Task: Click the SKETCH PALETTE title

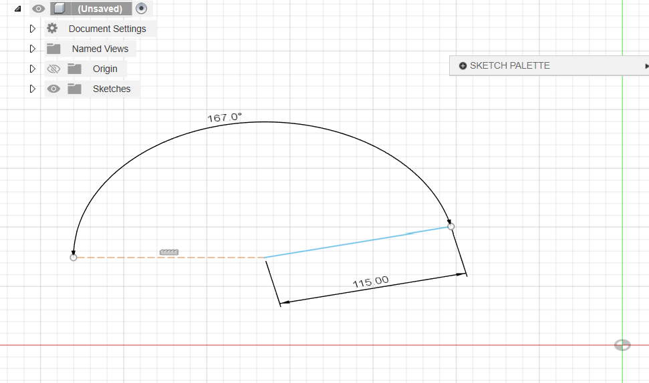Action: [510, 65]
